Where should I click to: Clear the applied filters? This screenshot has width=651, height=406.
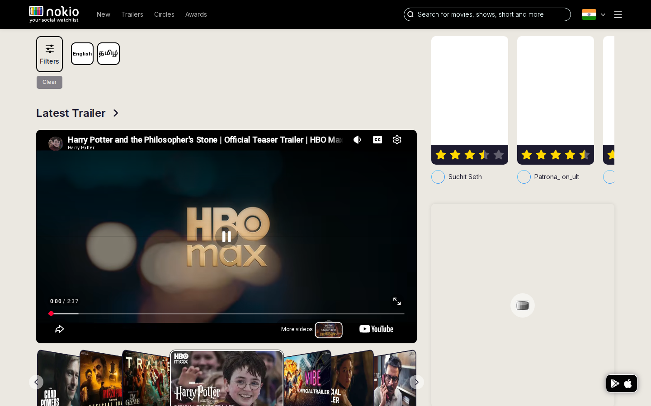(50, 82)
